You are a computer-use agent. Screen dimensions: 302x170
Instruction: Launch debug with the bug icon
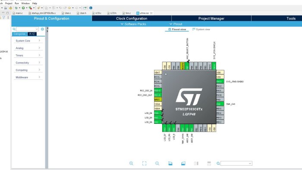point(16,8)
